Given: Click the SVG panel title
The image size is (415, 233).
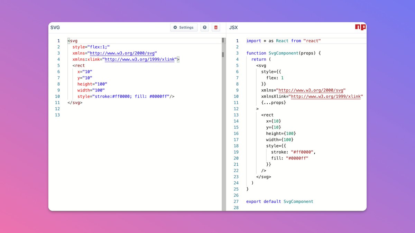Looking at the screenshot, I should 55,28.
